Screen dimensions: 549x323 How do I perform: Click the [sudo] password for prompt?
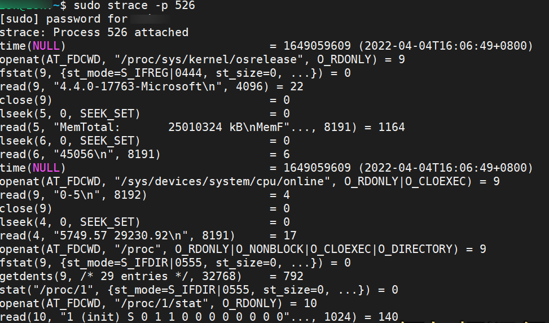click(x=64, y=19)
